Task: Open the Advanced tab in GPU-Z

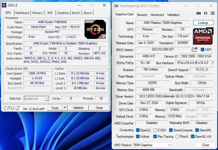Action: point(157,15)
